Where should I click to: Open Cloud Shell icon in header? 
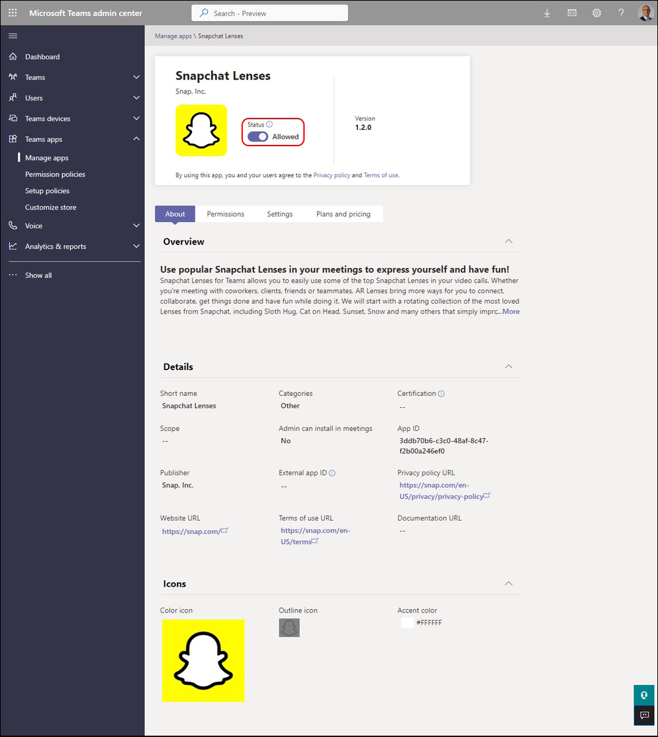[572, 13]
